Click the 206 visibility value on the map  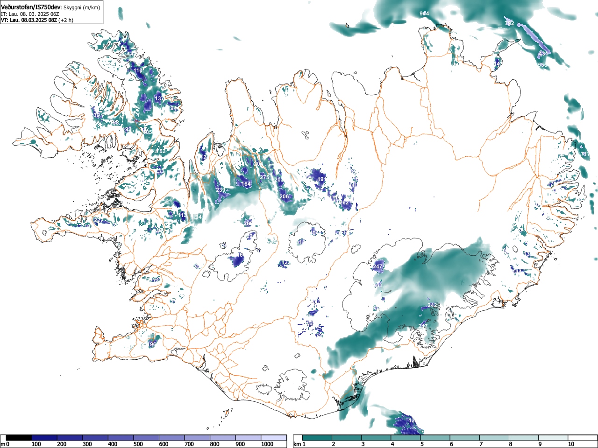[x=284, y=196]
